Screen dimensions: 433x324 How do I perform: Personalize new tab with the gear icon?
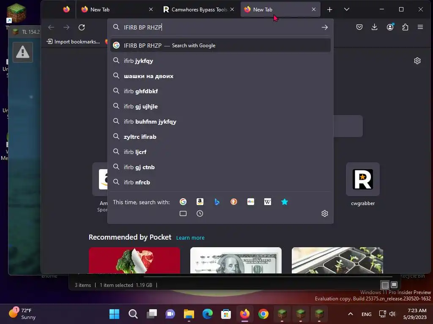(417, 61)
